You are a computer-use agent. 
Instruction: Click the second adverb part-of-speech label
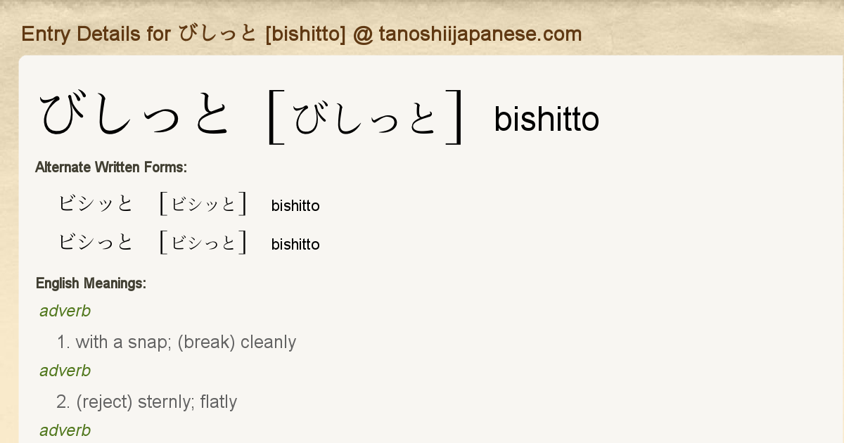65,371
